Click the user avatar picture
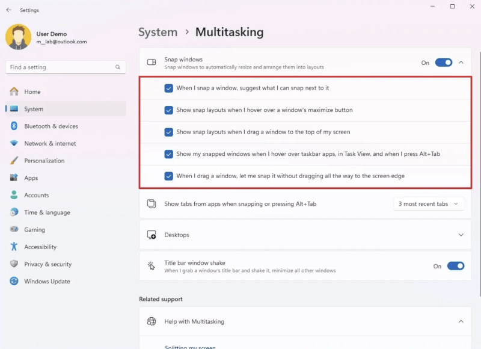The width and height of the screenshot is (481, 349). 19,37
